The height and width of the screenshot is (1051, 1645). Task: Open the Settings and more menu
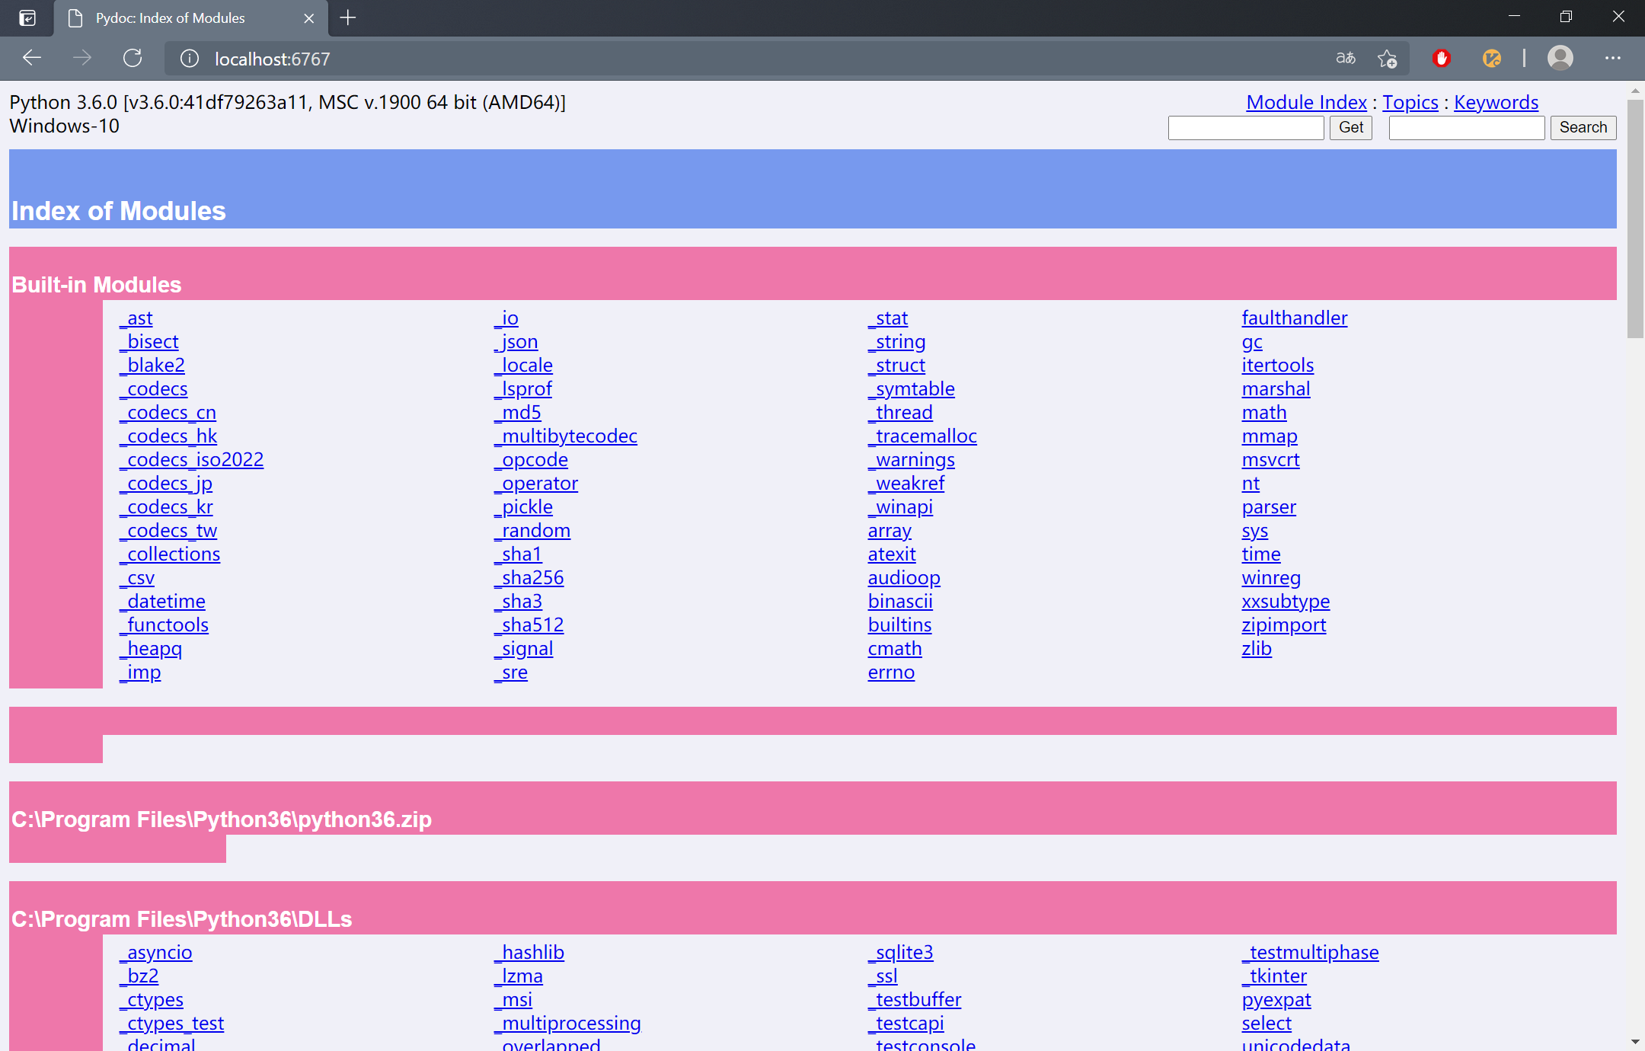1615,58
